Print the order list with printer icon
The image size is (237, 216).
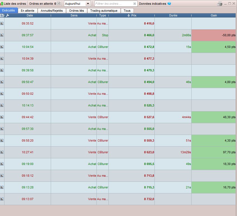pyautogui.click(x=220, y=4)
